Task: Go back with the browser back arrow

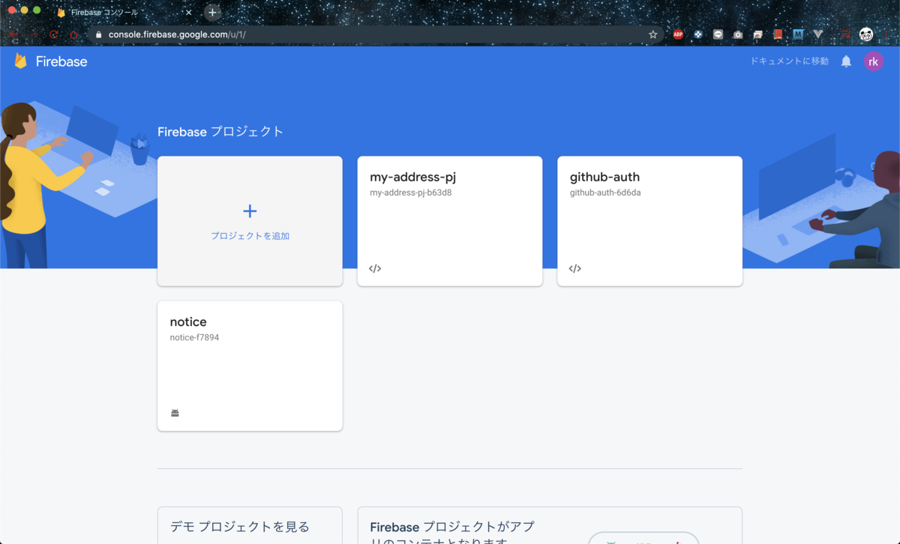Action: tap(13, 34)
